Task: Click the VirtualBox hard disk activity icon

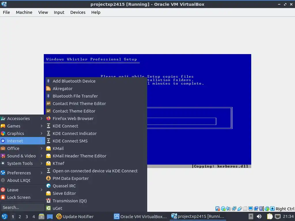Action: point(218,209)
